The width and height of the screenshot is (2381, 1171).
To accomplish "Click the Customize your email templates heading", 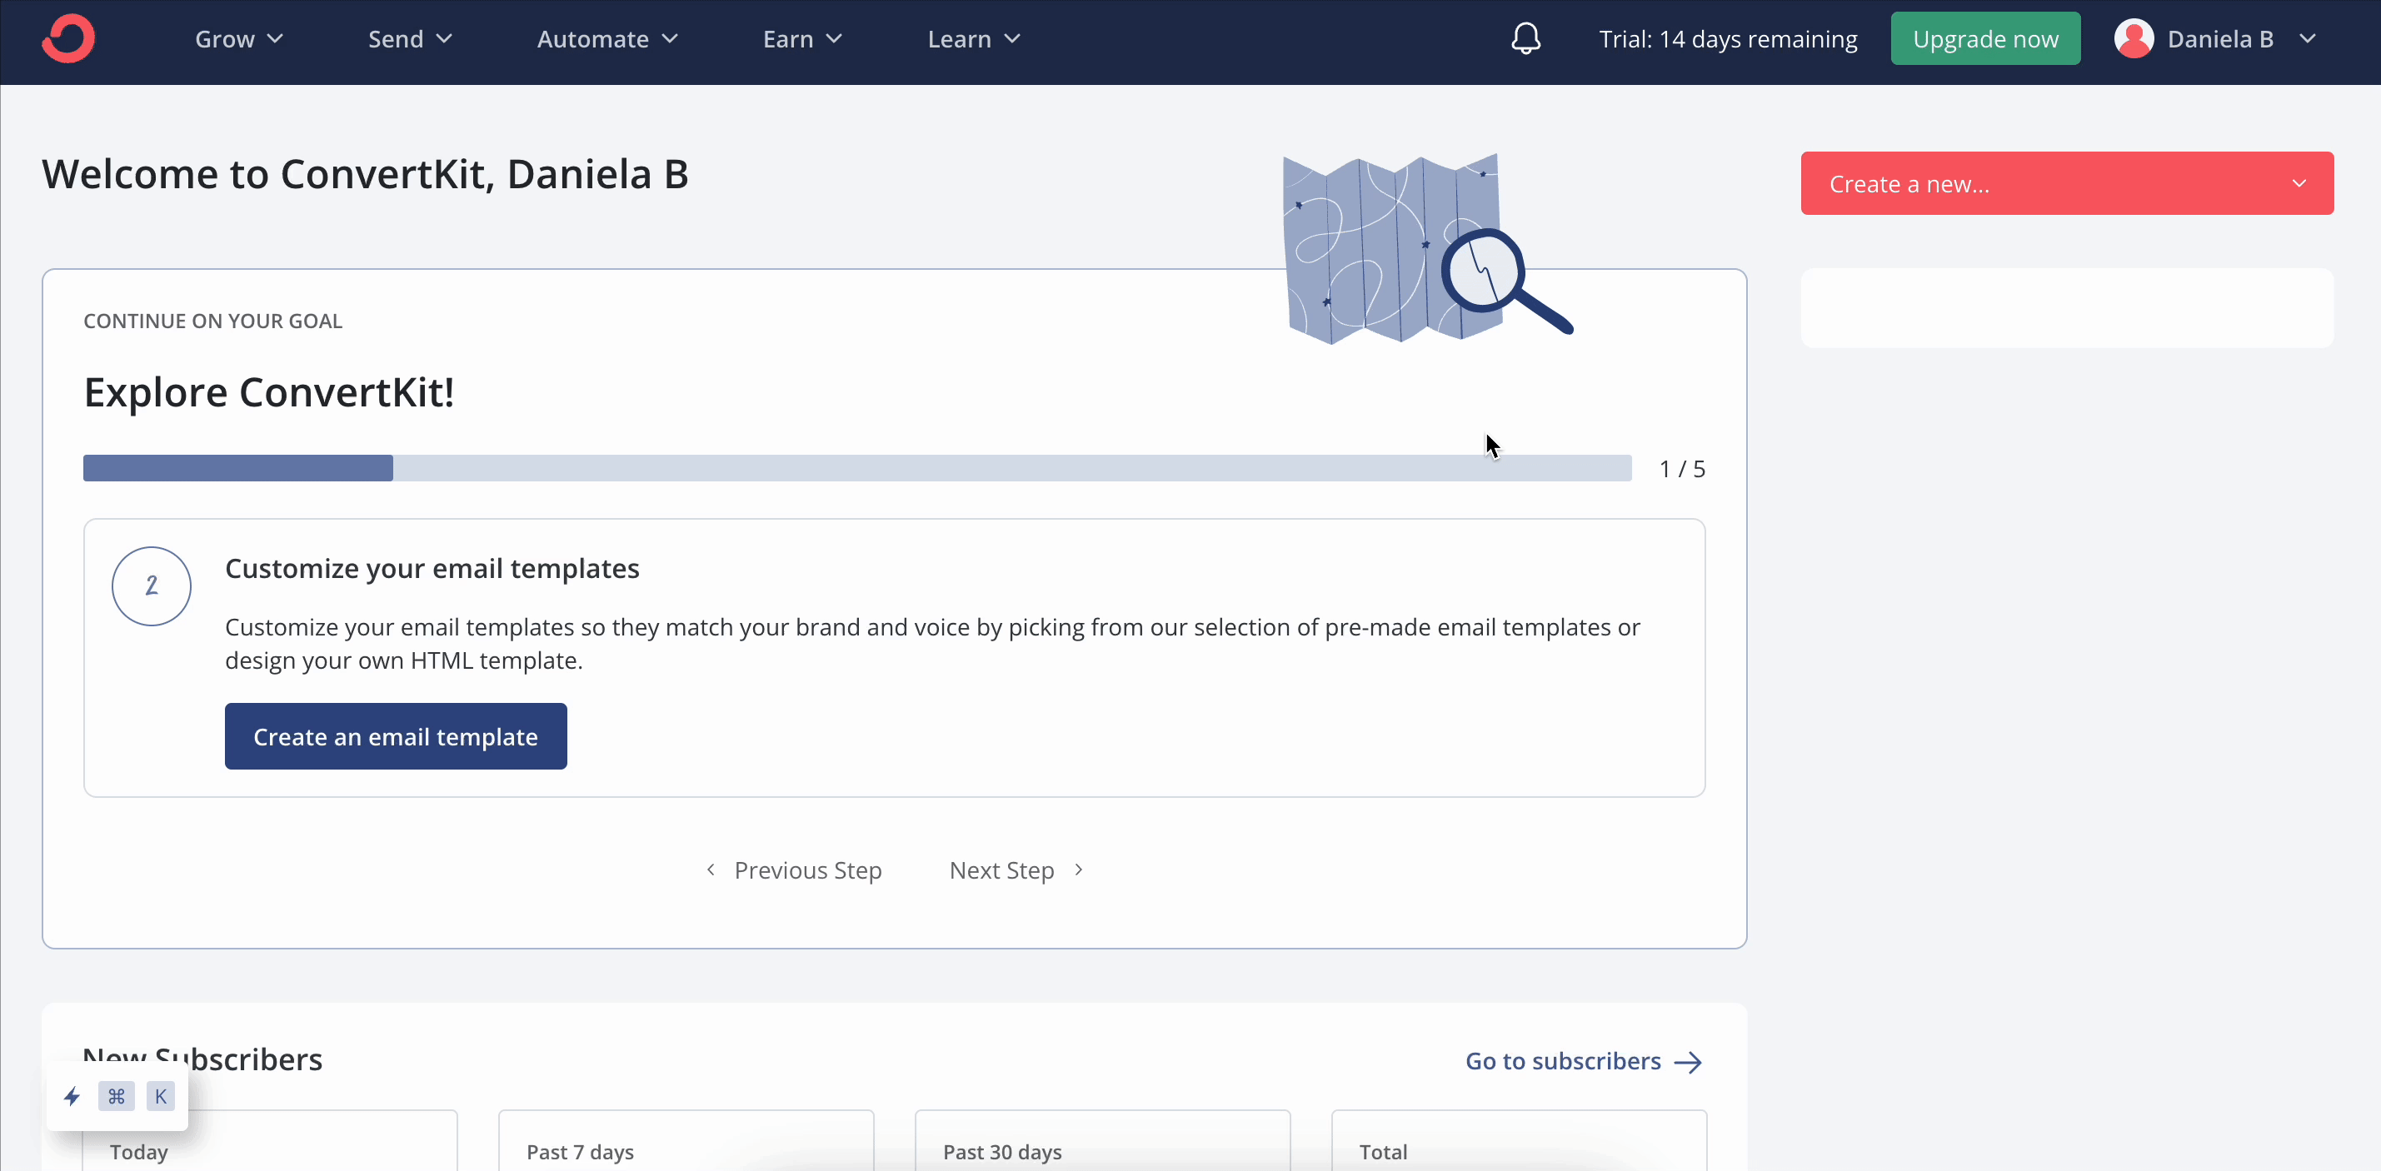I will [432, 567].
